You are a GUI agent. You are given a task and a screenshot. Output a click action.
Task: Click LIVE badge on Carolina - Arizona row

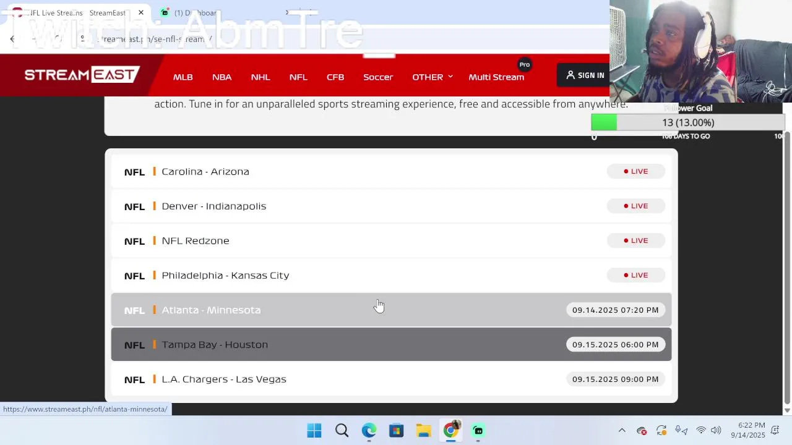pyautogui.click(x=636, y=171)
